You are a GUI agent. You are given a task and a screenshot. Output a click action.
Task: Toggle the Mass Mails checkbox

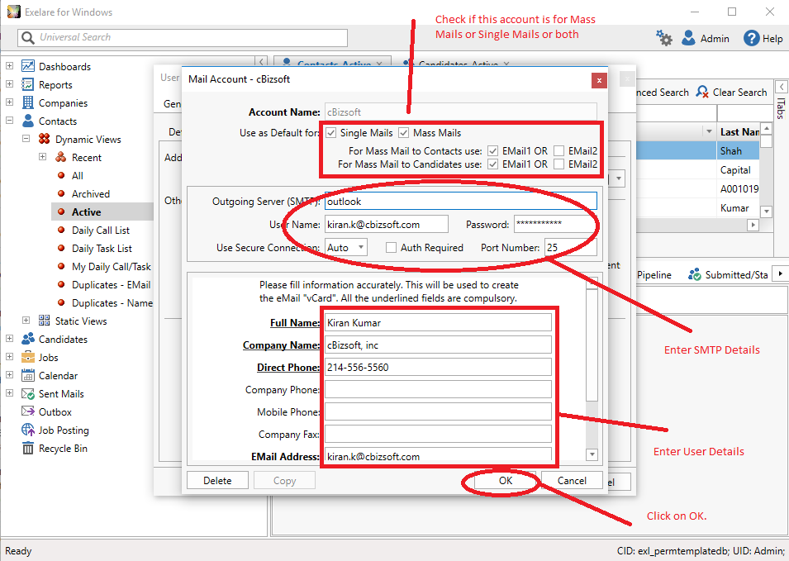pyautogui.click(x=403, y=133)
